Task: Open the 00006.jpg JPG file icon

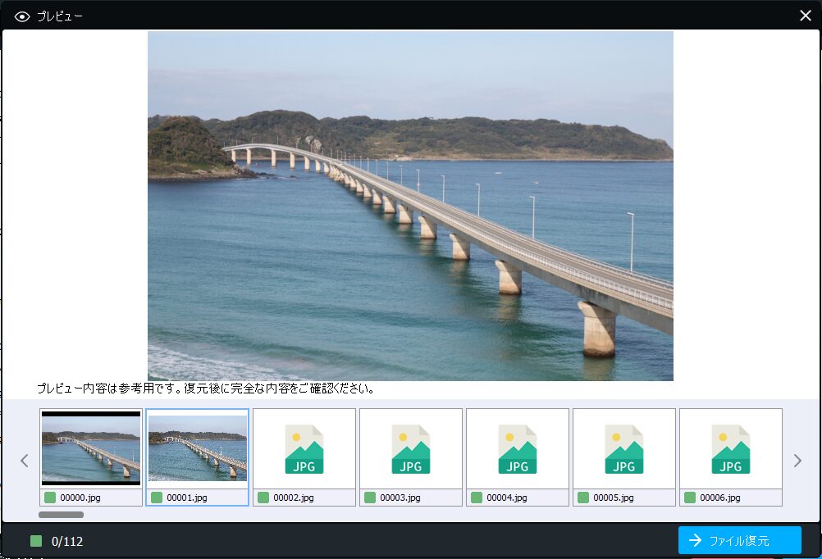Action: tap(731, 449)
